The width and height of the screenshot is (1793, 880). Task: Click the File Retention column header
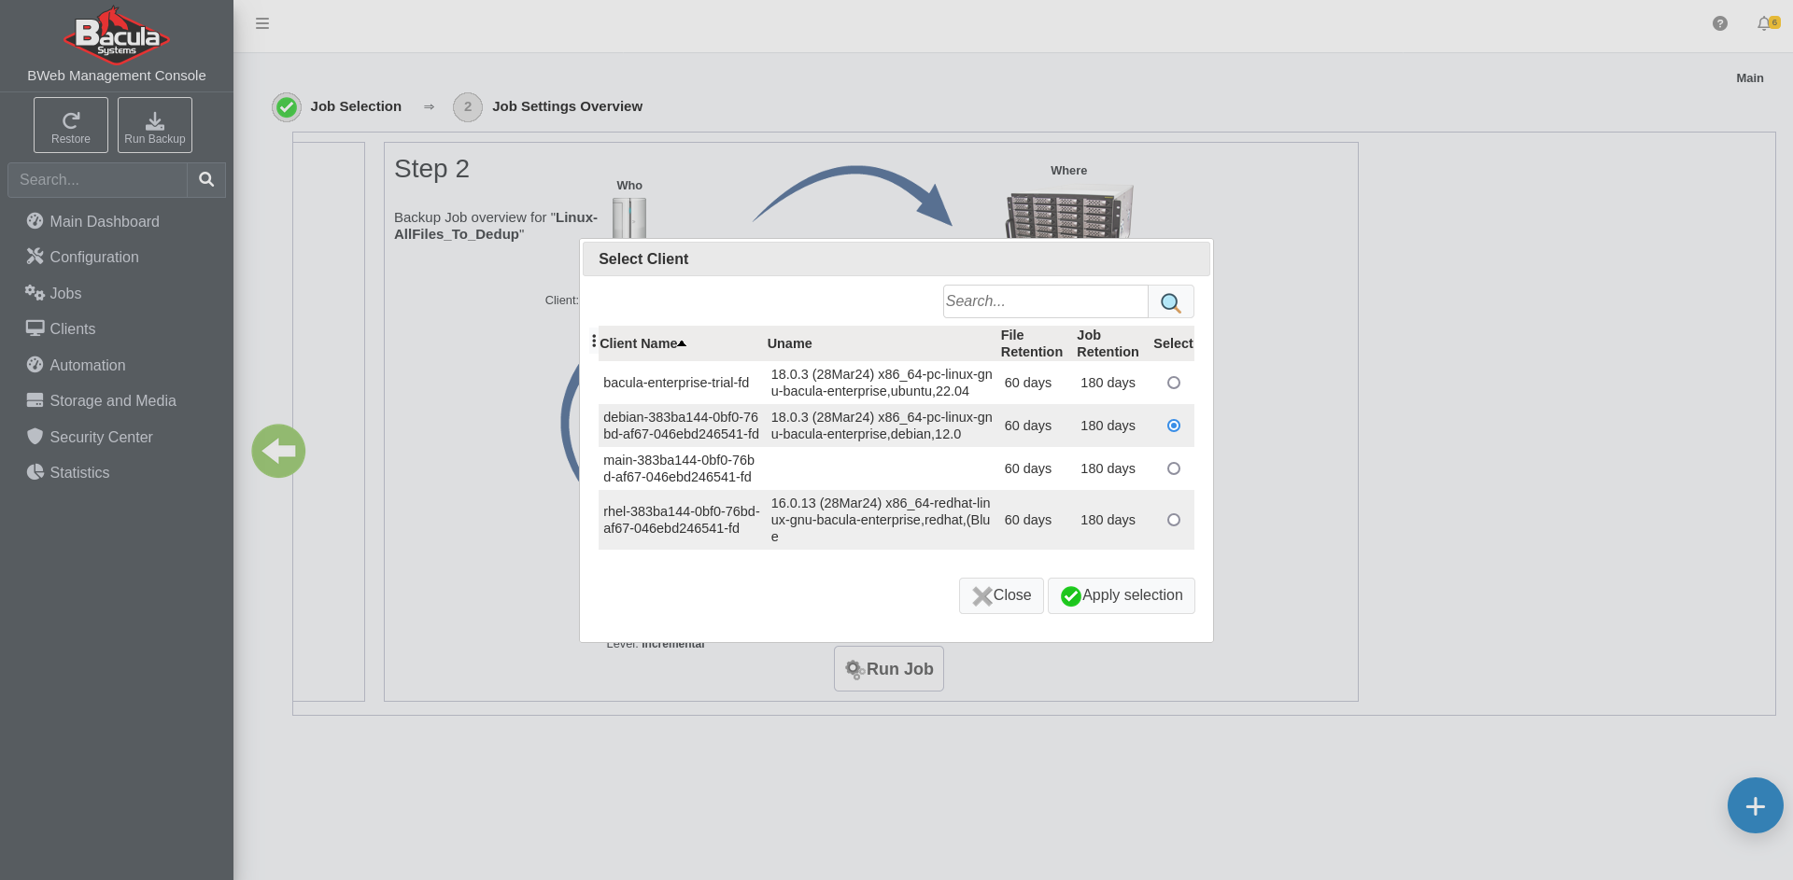point(1032,343)
